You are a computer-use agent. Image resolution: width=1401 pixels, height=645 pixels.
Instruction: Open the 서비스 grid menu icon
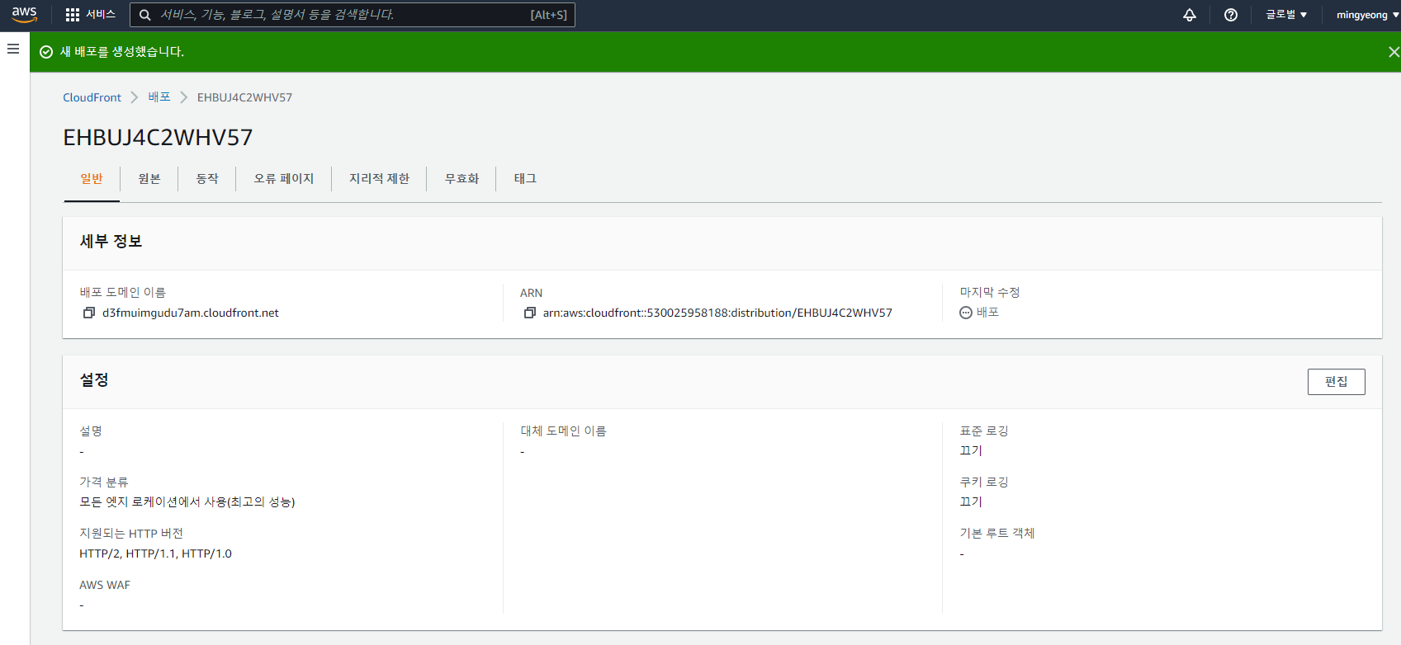click(x=73, y=15)
